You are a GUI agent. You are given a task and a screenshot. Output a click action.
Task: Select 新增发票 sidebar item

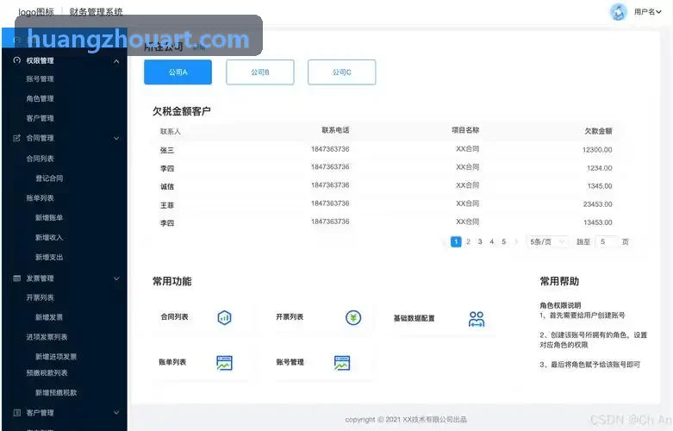tap(49, 317)
